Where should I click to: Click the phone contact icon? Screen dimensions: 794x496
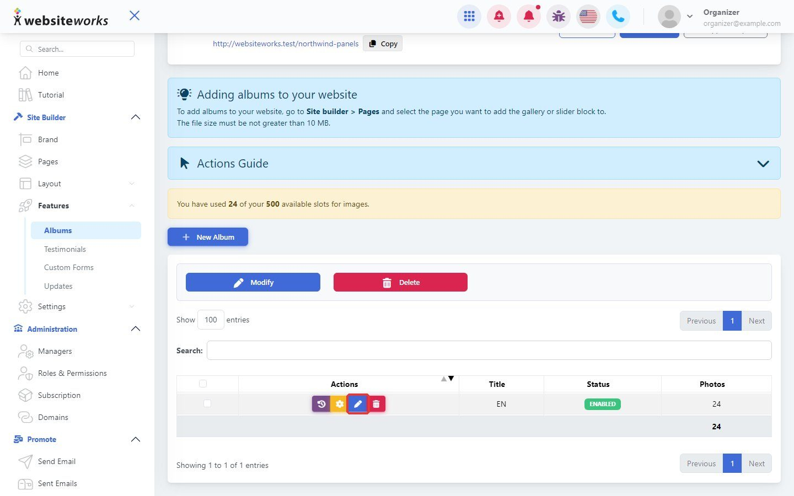618,17
